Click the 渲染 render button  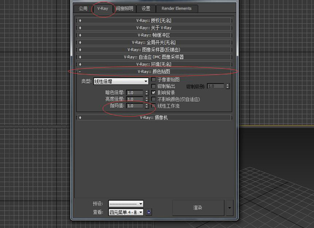tap(198, 208)
